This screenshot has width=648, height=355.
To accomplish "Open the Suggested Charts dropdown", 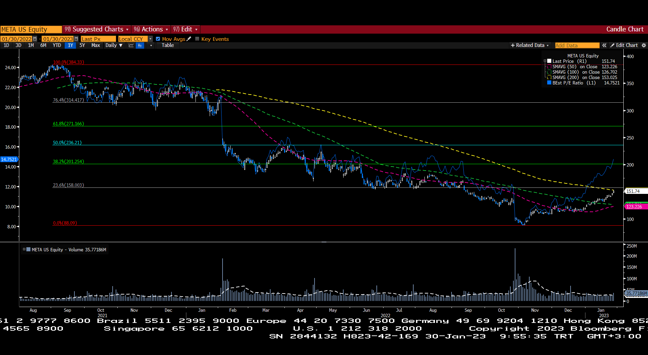I will point(97,29).
